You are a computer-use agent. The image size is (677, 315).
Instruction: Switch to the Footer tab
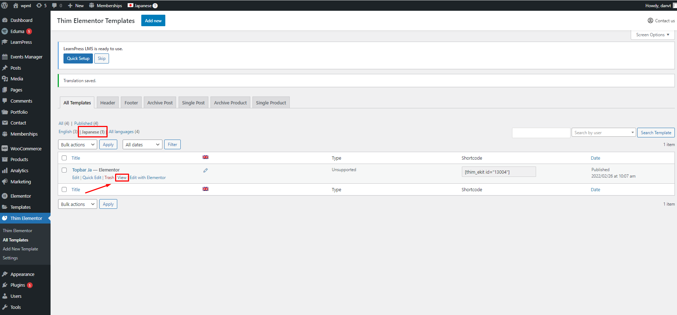(x=131, y=103)
